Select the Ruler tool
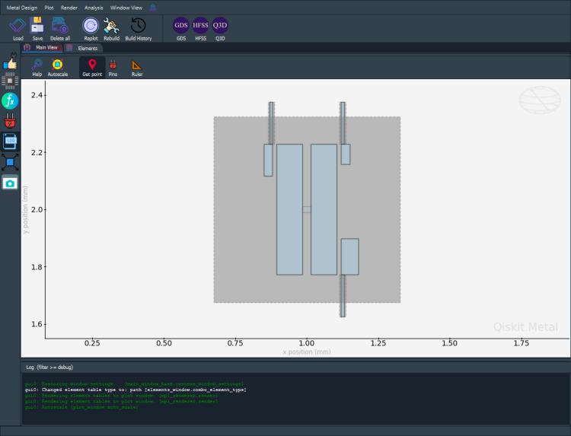Screen dimensions: 571x436 (137, 68)
